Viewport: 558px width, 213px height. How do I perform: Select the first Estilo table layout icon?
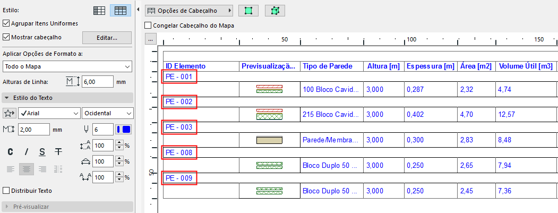coord(99,11)
